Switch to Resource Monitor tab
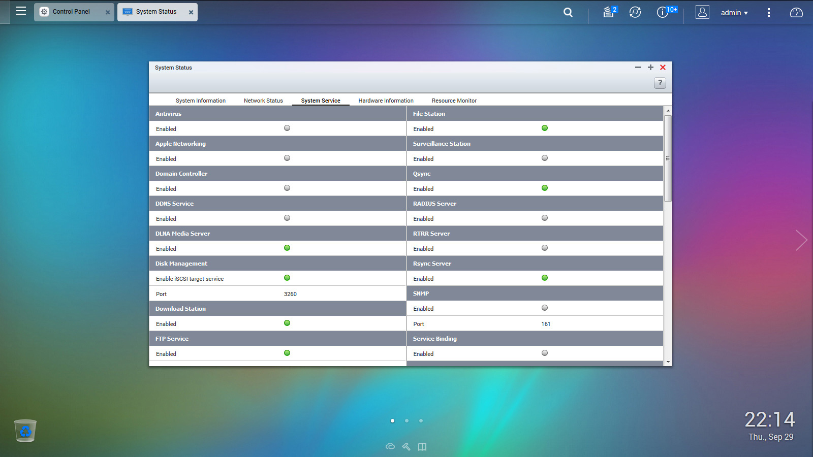Image resolution: width=813 pixels, height=457 pixels. [454, 101]
